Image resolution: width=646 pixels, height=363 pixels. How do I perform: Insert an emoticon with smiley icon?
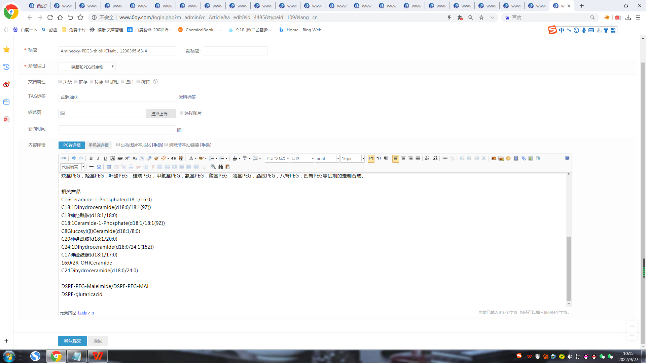coord(508,158)
